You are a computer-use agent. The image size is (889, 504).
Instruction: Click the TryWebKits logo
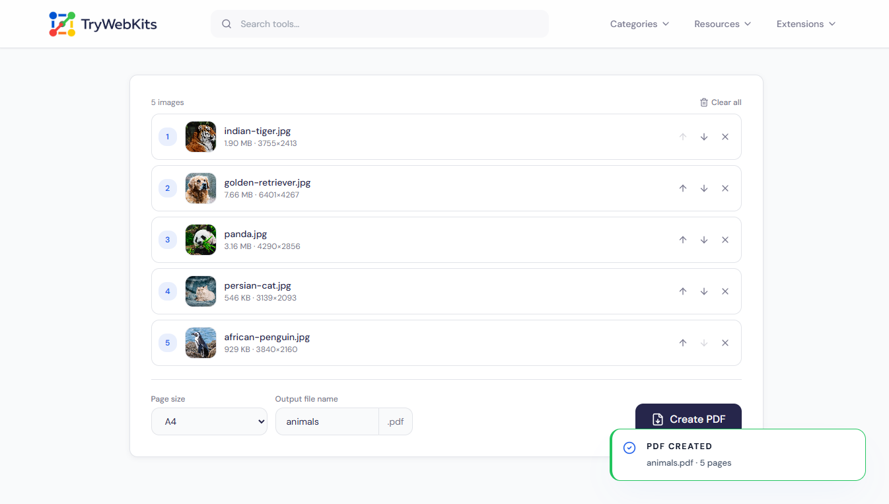(103, 24)
